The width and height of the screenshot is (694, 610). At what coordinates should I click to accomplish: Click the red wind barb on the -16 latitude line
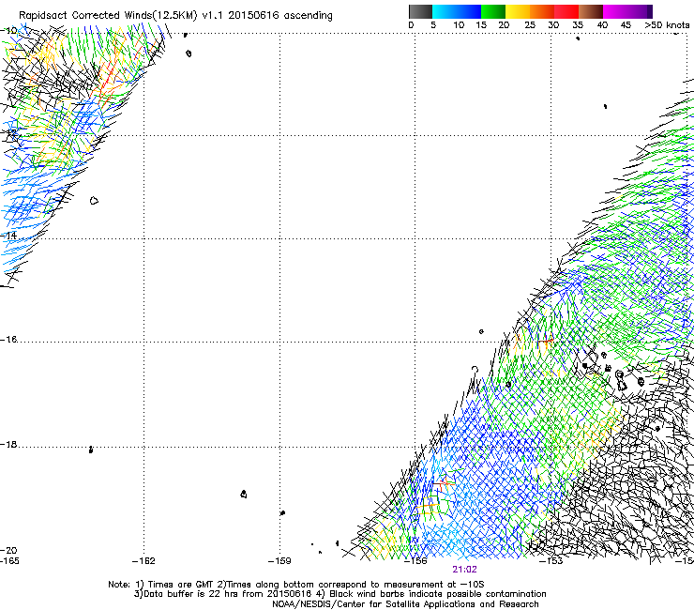(x=546, y=342)
